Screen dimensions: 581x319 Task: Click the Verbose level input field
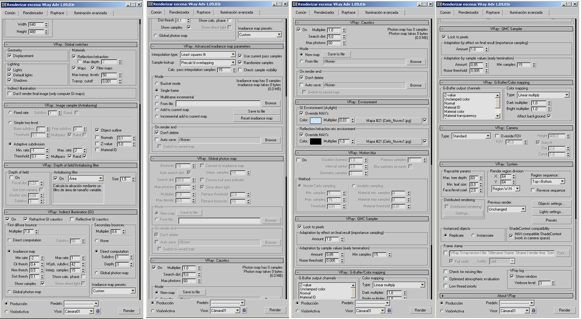(544, 283)
